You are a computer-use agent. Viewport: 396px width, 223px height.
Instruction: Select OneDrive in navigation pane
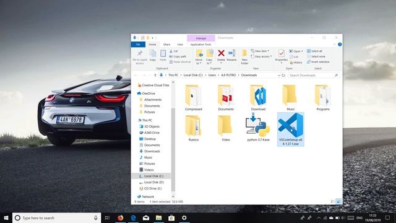click(x=147, y=94)
